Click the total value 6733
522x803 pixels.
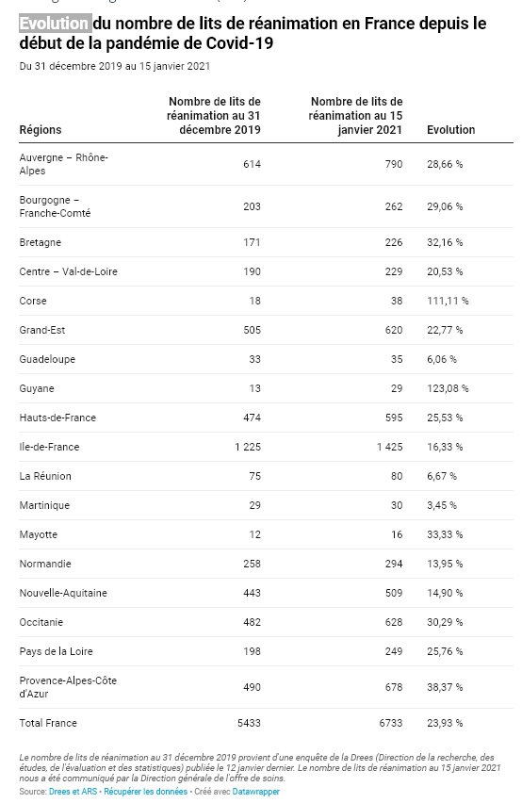pos(390,723)
